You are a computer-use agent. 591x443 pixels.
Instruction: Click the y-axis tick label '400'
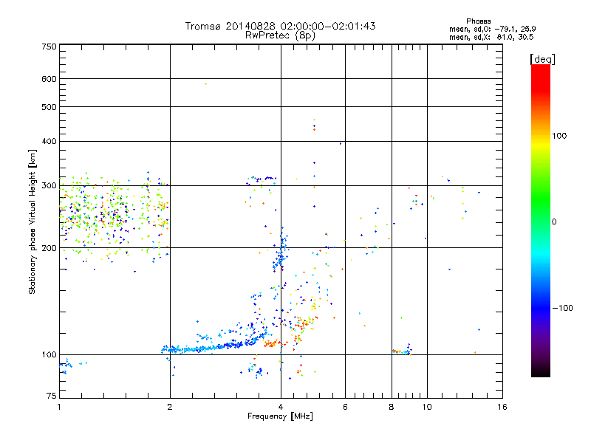pos(49,142)
